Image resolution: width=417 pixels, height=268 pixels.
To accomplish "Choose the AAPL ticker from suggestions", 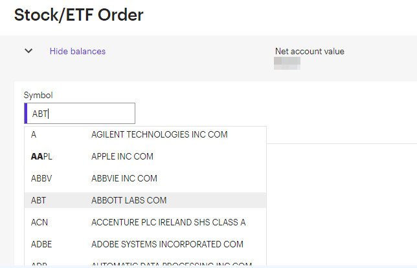I will click(41, 156).
